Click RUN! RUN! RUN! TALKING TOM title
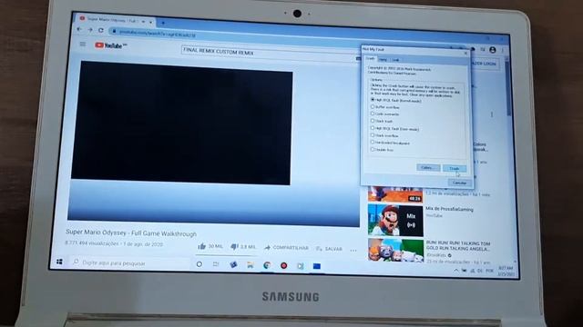Viewport: 583px width, 327px height. click(458, 246)
